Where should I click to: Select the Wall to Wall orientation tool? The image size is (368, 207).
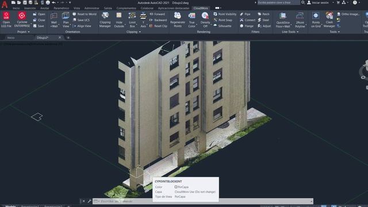click(53, 20)
